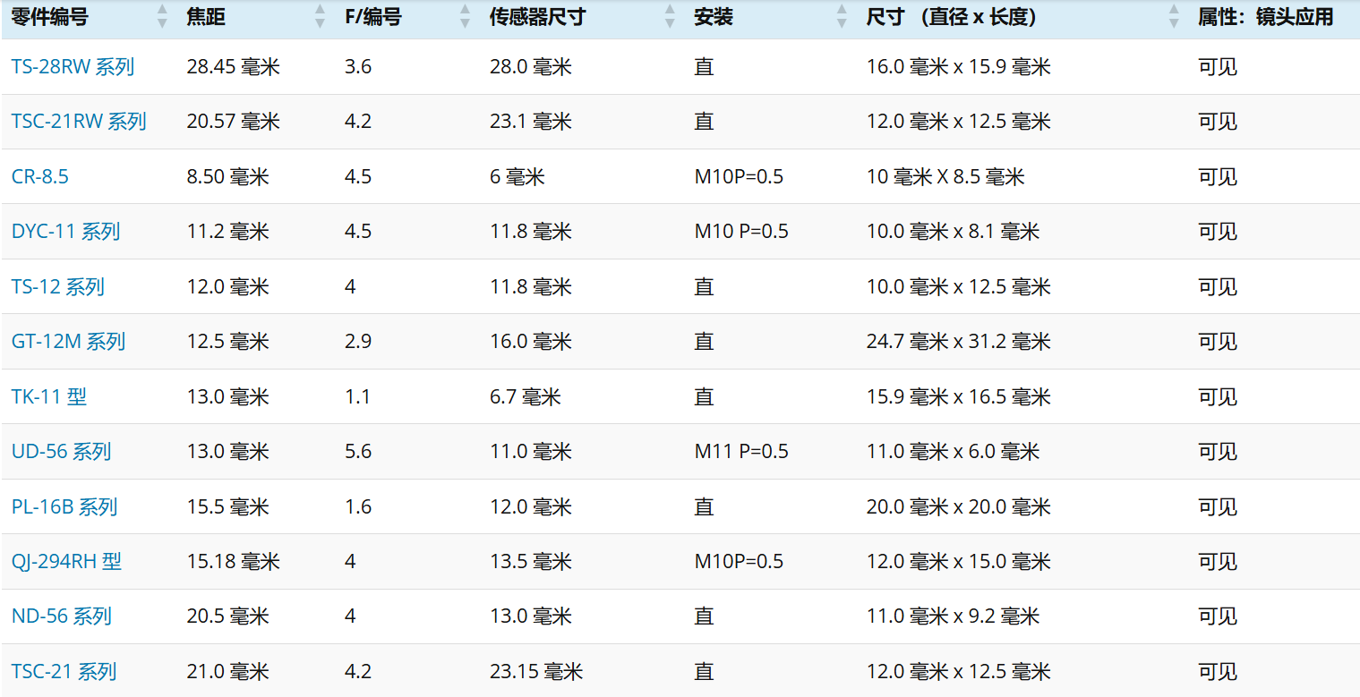The height and width of the screenshot is (697, 1360).
Task: Select 可见 in the TSC-21 系列 row
Action: [1218, 671]
